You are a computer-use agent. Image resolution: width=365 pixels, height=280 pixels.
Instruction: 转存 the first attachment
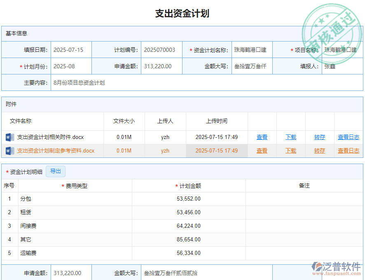tap(320, 137)
